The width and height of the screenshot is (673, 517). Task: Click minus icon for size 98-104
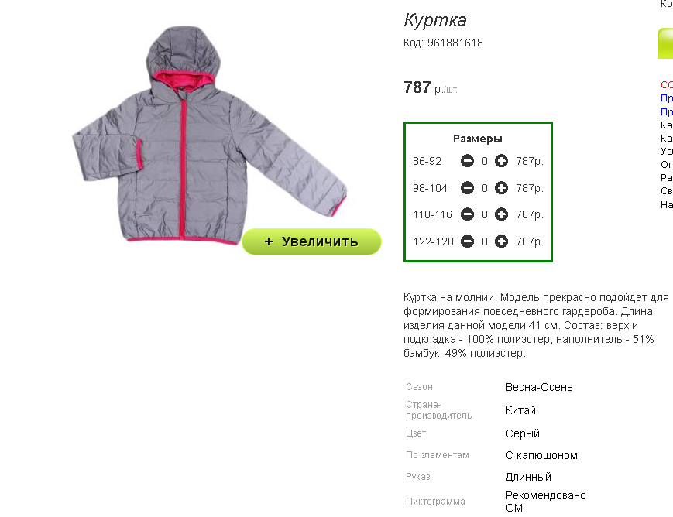[467, 188]
